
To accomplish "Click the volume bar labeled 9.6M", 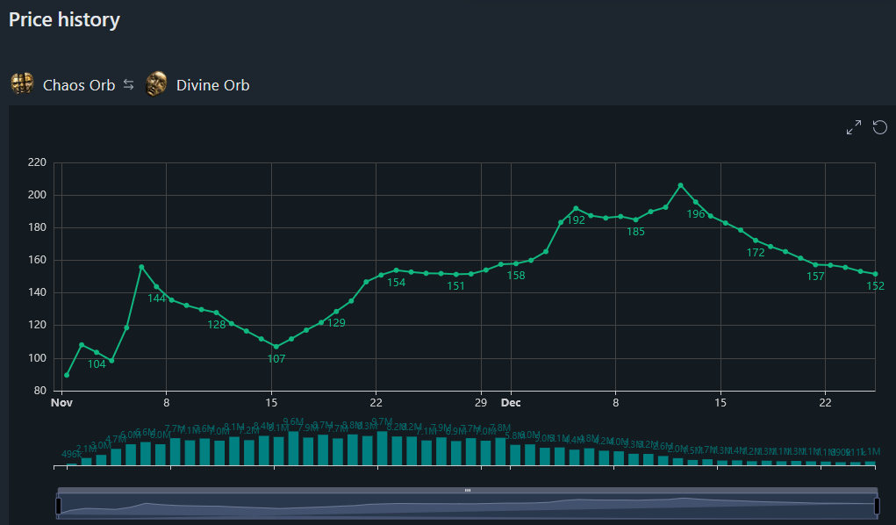I will [x=293, y=449].
